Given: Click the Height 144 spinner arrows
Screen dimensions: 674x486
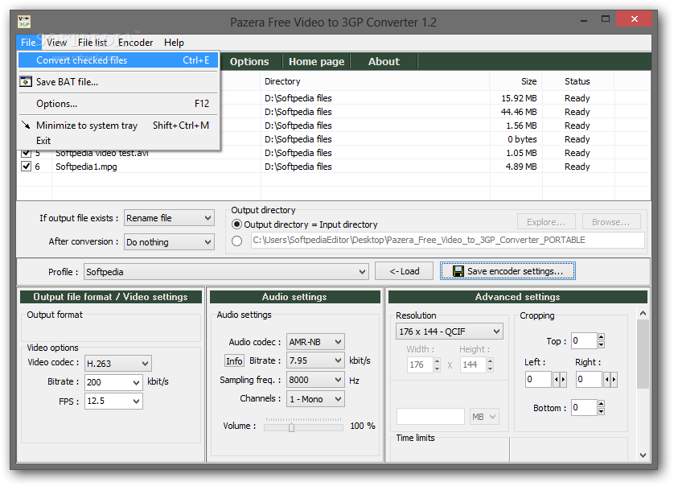Looking at the screenshot, I should (x=491, y=364).
